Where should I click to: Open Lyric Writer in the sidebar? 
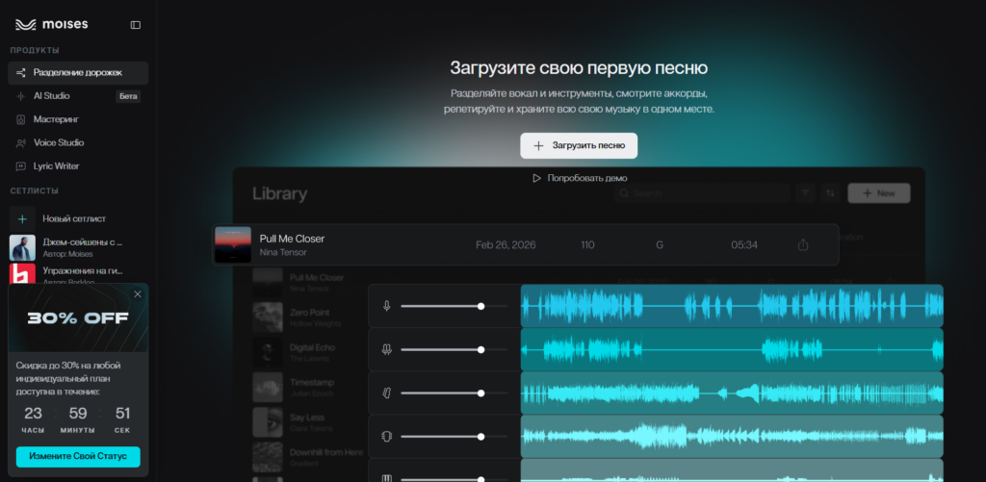pyautogui.click(x=78, y=166)
